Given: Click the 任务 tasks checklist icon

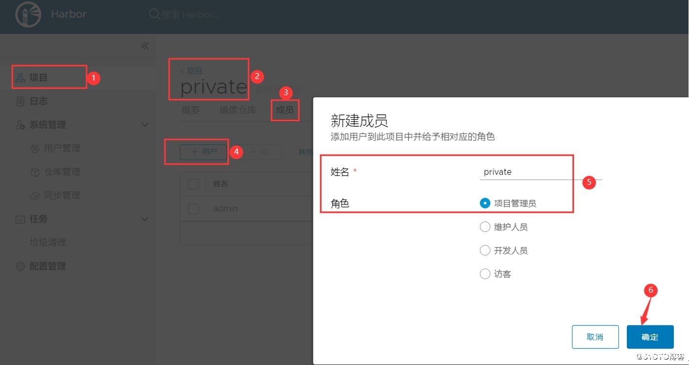Looking at the screenshot, I should (20, 219).
